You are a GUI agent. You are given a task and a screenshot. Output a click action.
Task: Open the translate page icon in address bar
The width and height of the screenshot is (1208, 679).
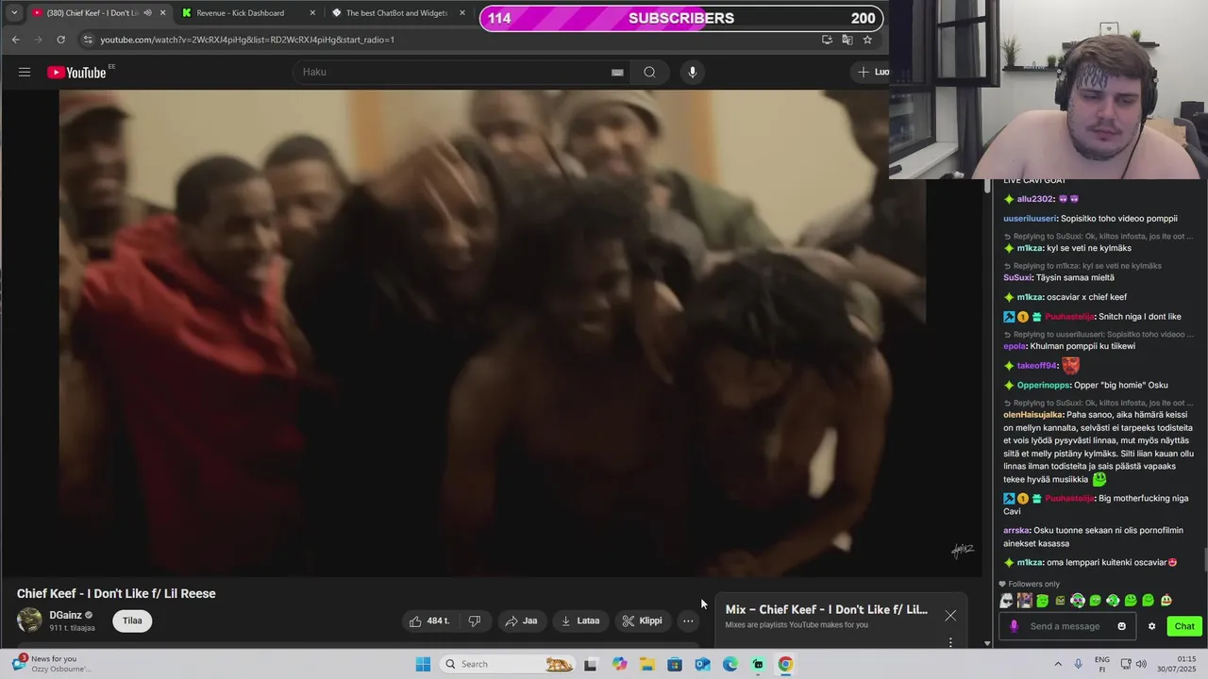(847, 40)
